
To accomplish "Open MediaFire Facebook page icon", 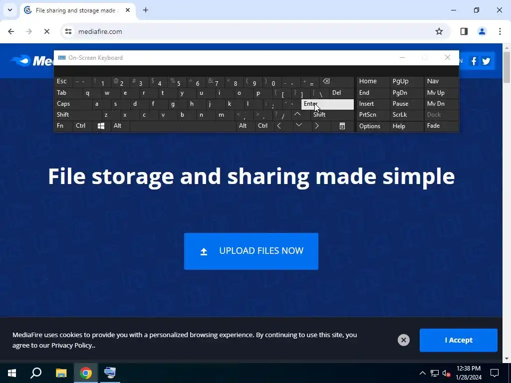I will [474, 61].
